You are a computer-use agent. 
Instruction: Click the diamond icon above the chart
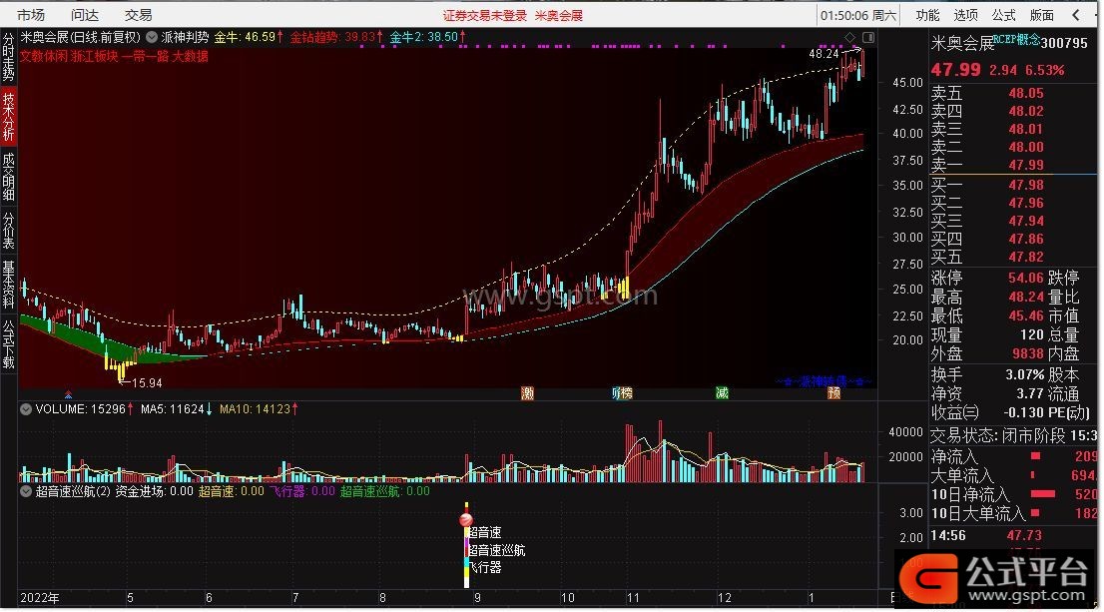coord(849,37)
